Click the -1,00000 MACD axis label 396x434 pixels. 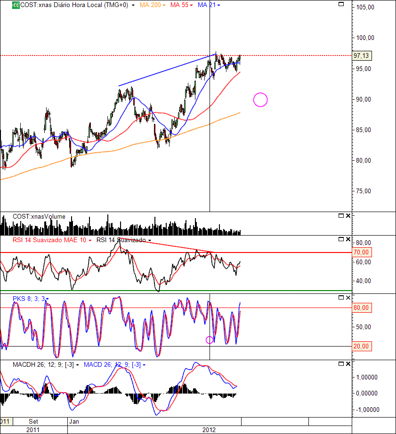coord(367,410)
